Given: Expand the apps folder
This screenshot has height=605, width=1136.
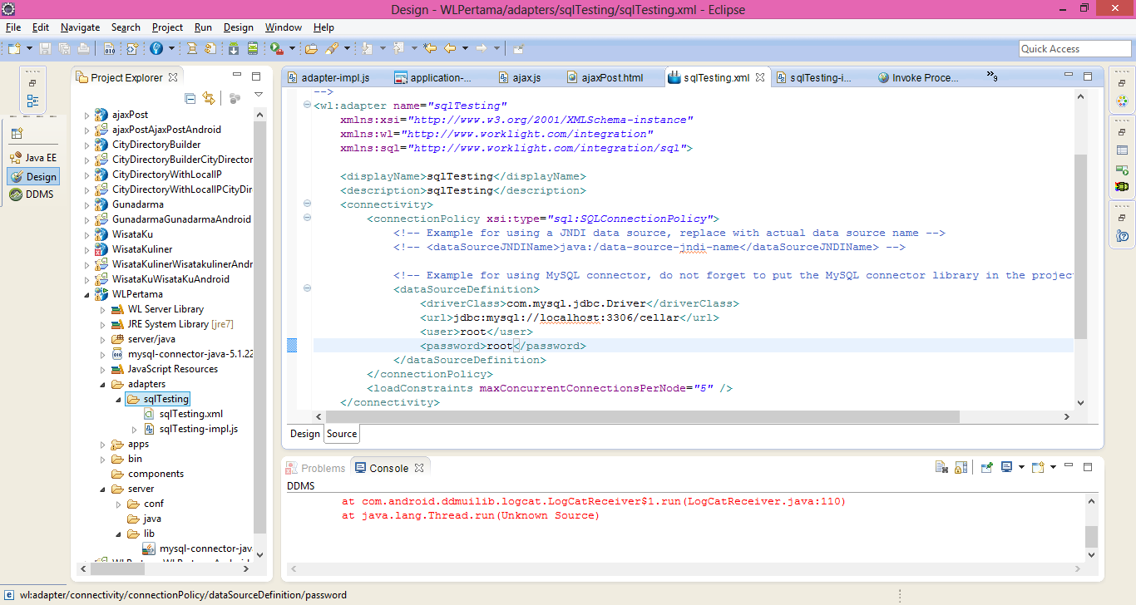Looking at the screenshot, I should coord(102,444).
